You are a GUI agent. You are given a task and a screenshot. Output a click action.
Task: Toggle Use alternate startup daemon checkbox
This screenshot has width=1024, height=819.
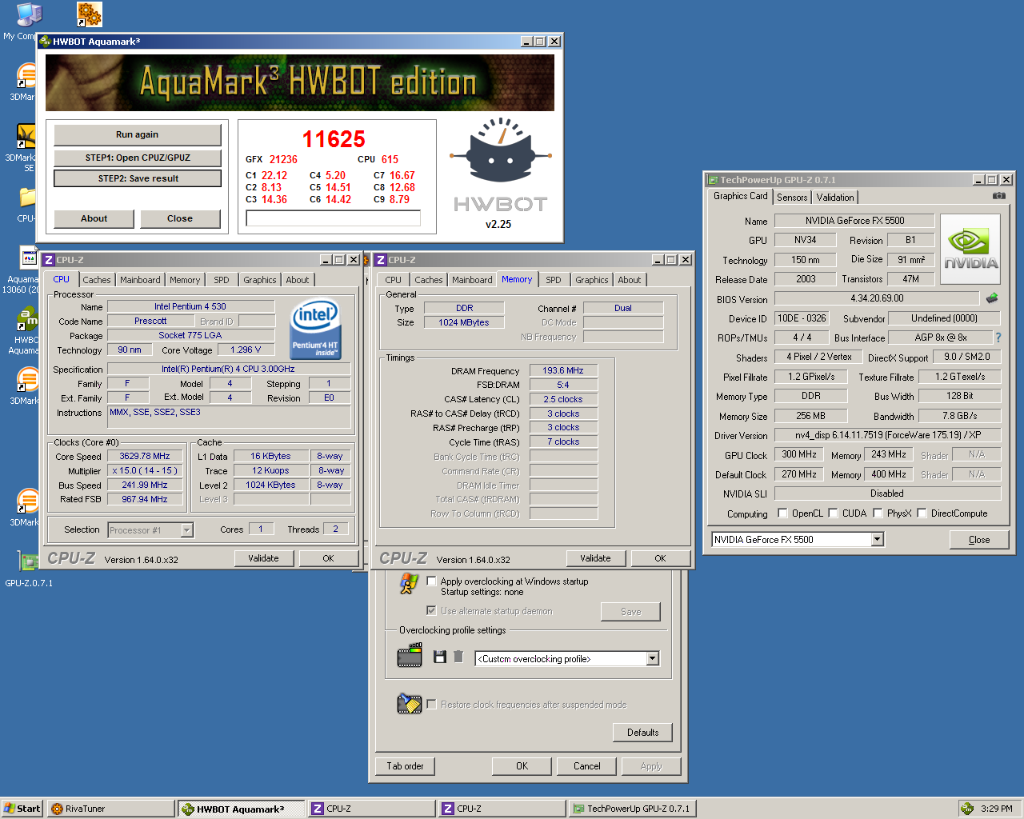tap(432, 610)
